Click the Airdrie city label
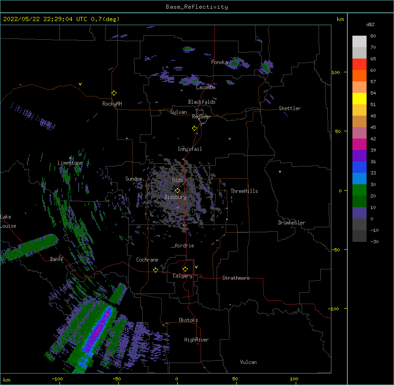This screenshot has height=385, width=394. point(184,246)
